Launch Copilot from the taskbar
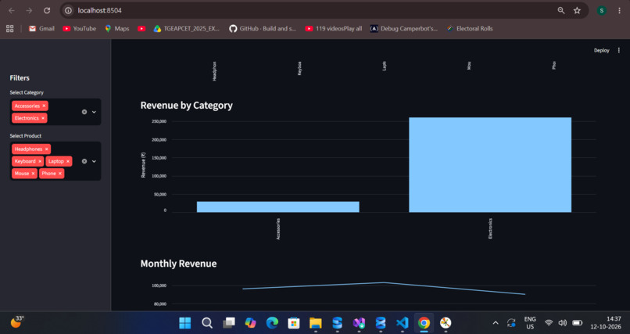The width and height of the screenshot is (630, 334). point(250,323)
